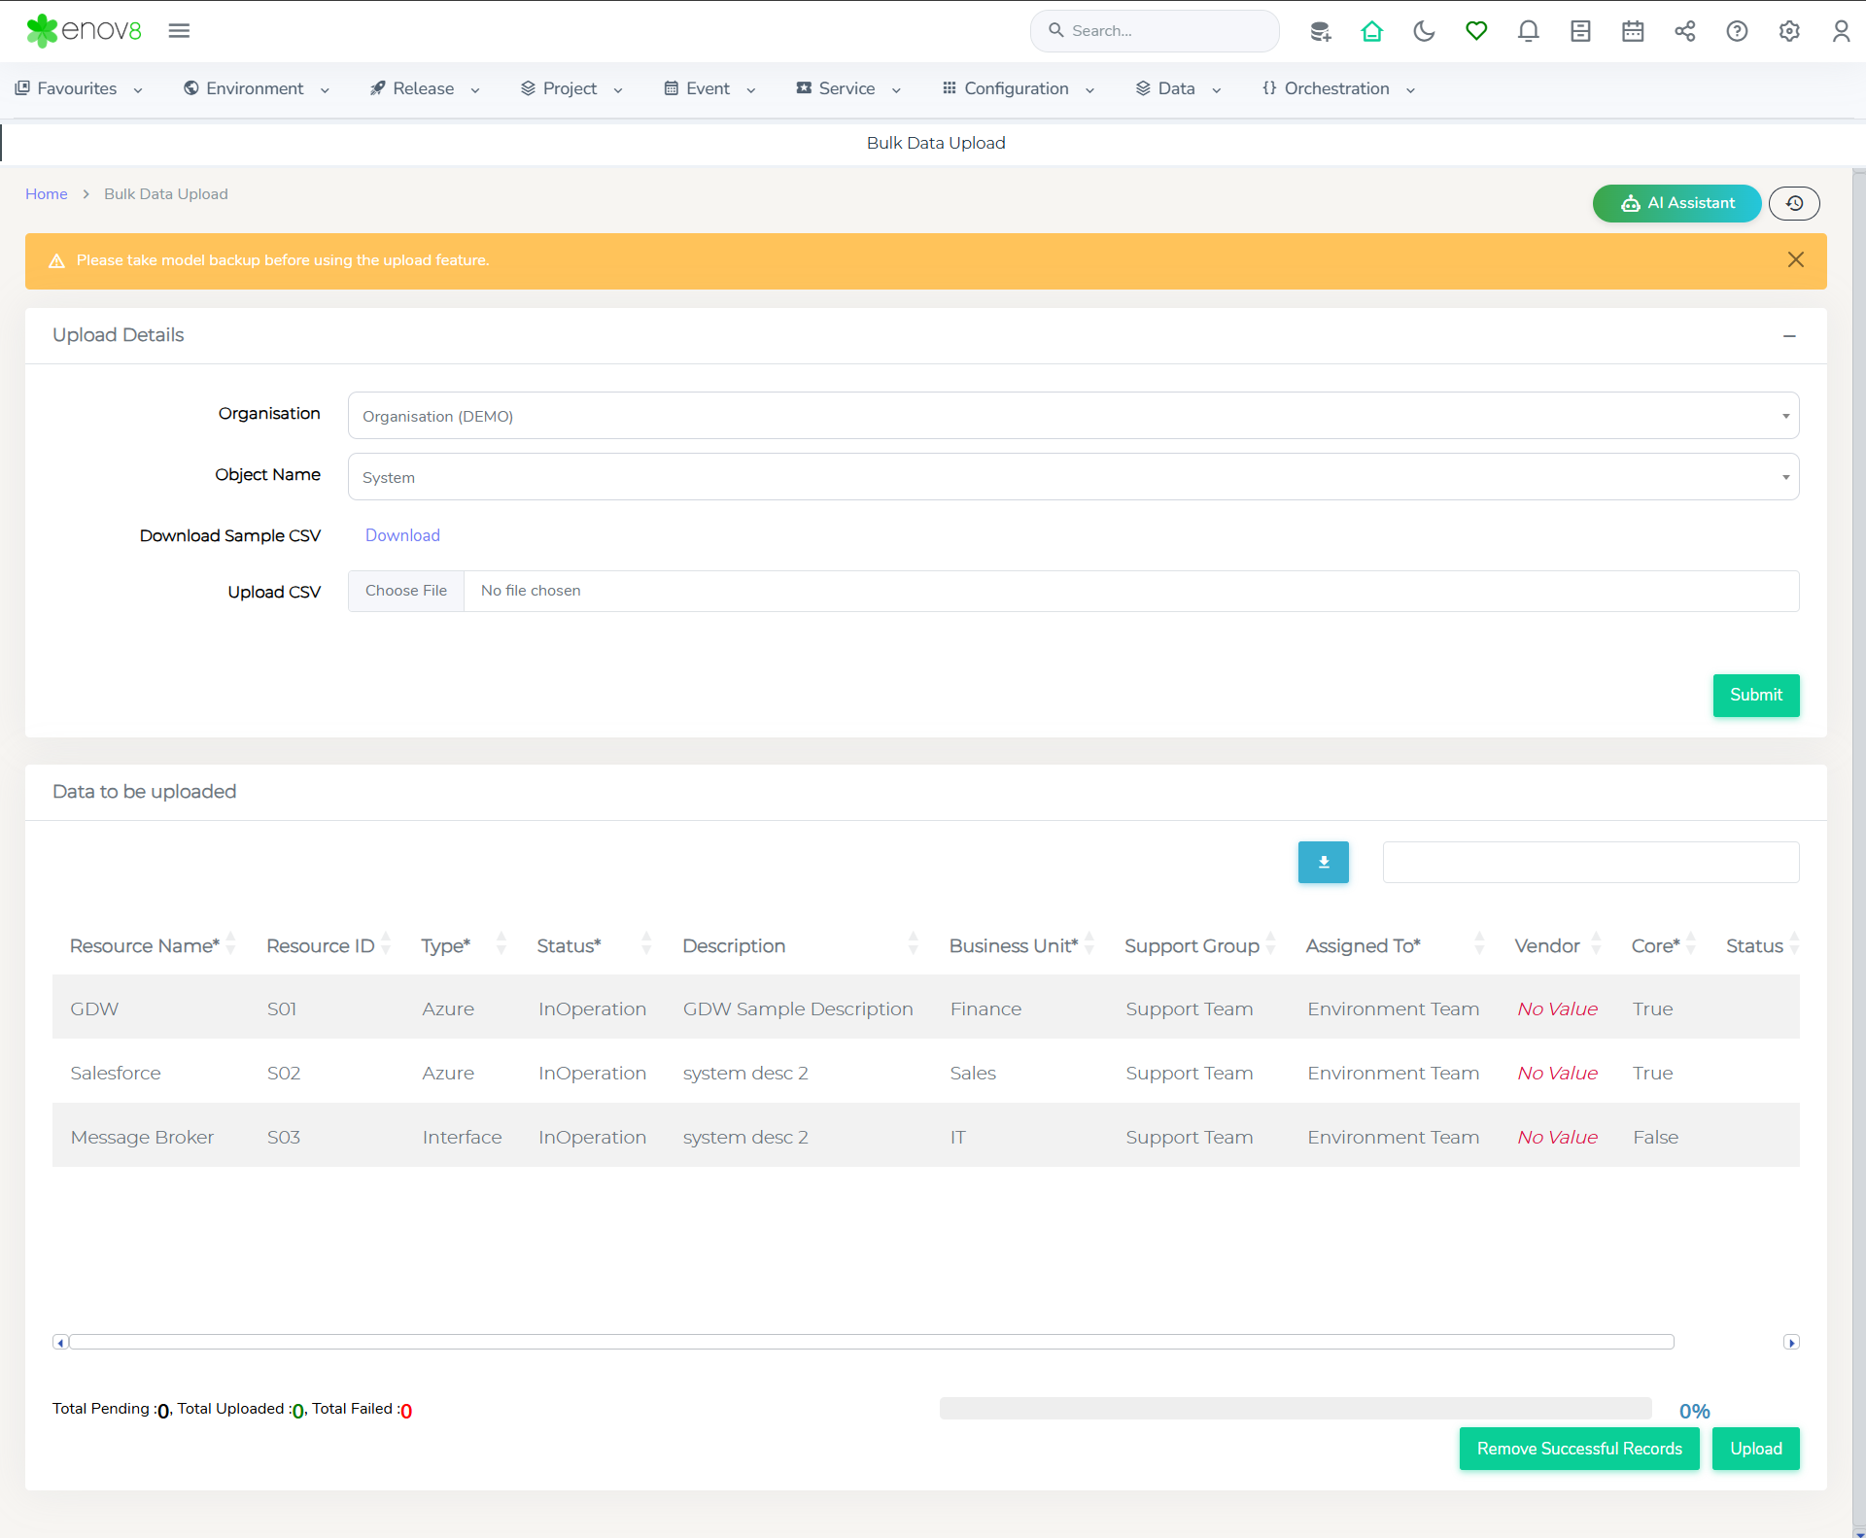Collapse the Upload Details panel
Viewport: 1866px width, 1538px height.
tap(1789, 335)
